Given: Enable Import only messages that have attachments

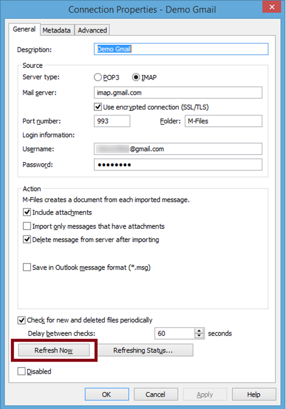Looking at the screenshot, I should pyautogui.click(x=27, y=226).
